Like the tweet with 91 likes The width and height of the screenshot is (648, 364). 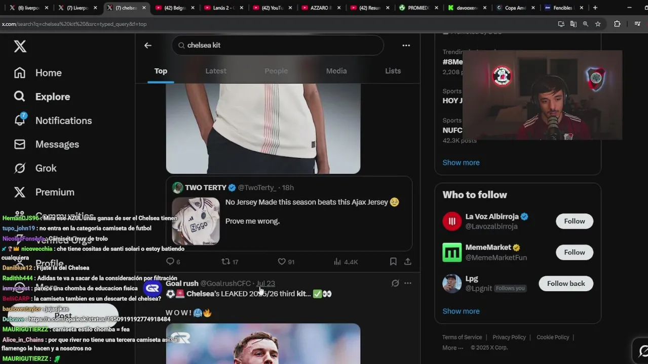286,261
